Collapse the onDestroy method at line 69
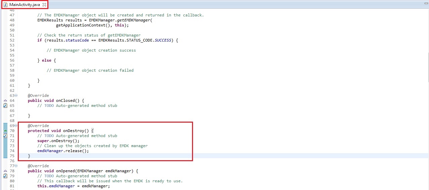This screenshot has height=190, width=429. point(16,126)
